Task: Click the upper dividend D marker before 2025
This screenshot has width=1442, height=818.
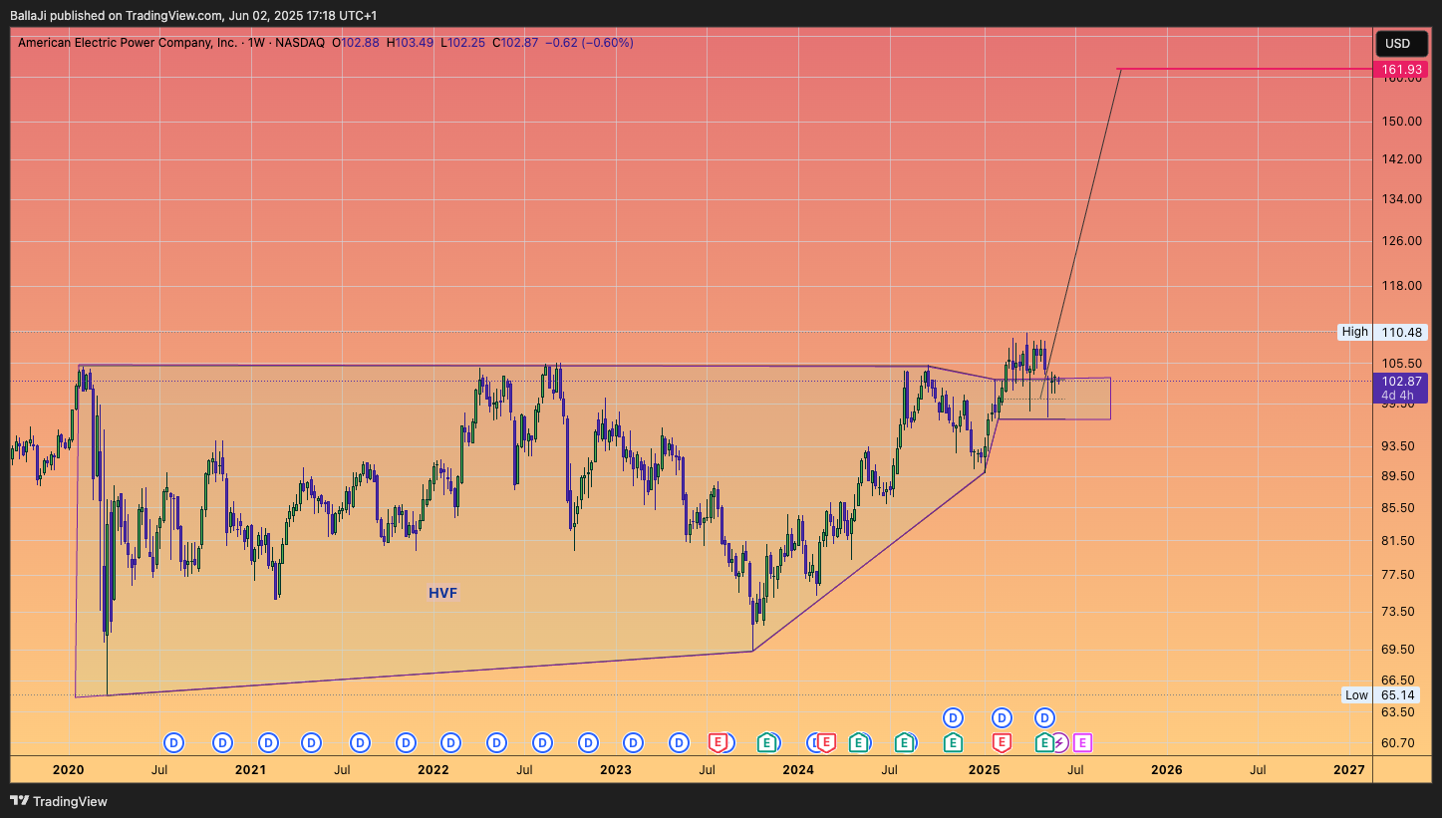Action: pos(953,717)
